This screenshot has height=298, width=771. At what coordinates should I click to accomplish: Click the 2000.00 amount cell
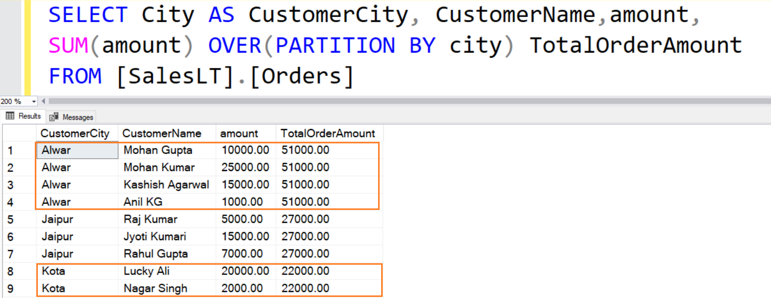point(246,288)
